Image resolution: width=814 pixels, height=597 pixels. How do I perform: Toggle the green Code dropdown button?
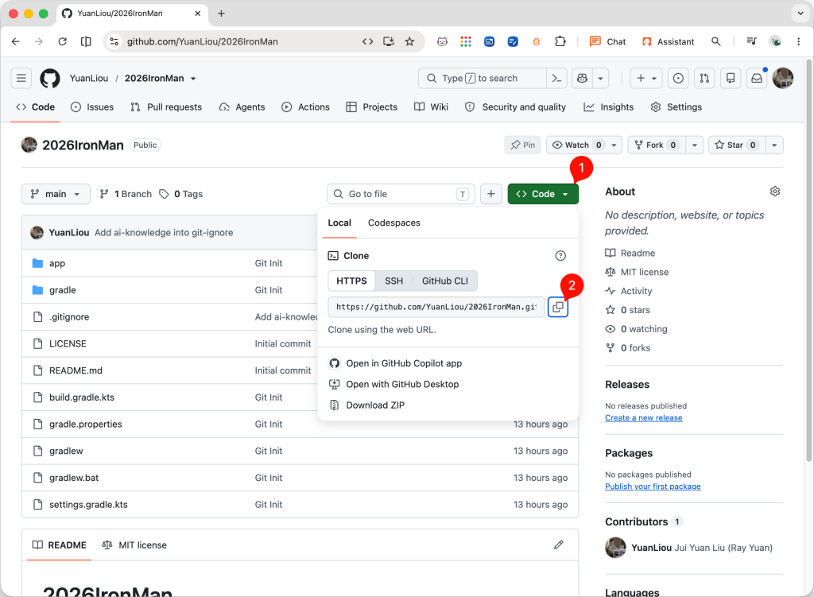(543, 194)
